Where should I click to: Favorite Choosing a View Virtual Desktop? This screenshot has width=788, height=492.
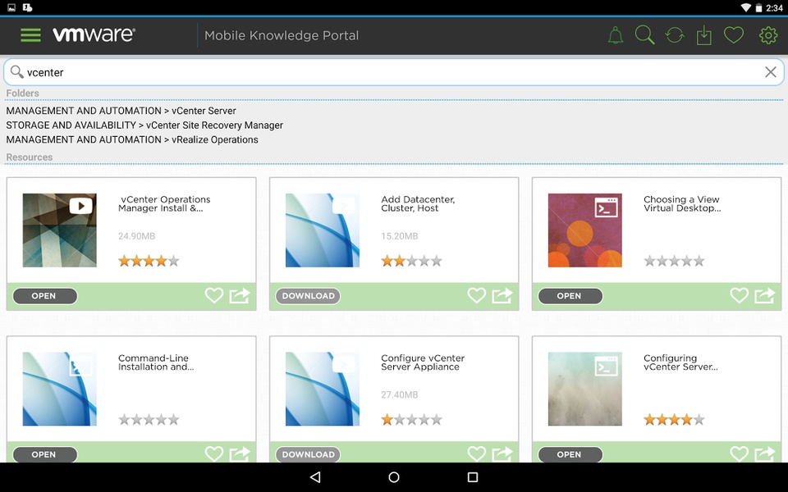(x=740, y=295)
